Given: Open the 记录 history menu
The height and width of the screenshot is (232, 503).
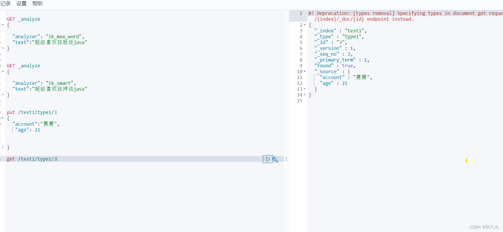Looking at the screenshot, I should coord(5,3).
